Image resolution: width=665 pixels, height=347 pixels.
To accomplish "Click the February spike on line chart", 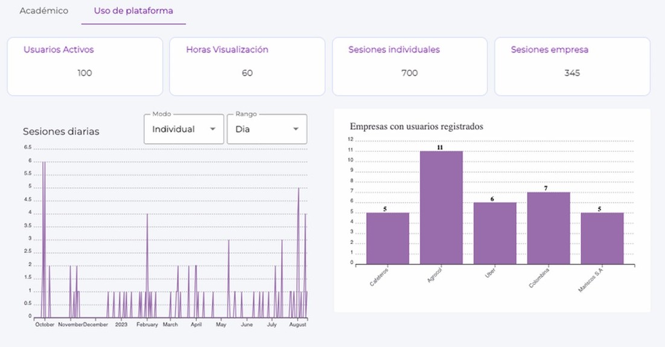I will (x=147, y=214).
